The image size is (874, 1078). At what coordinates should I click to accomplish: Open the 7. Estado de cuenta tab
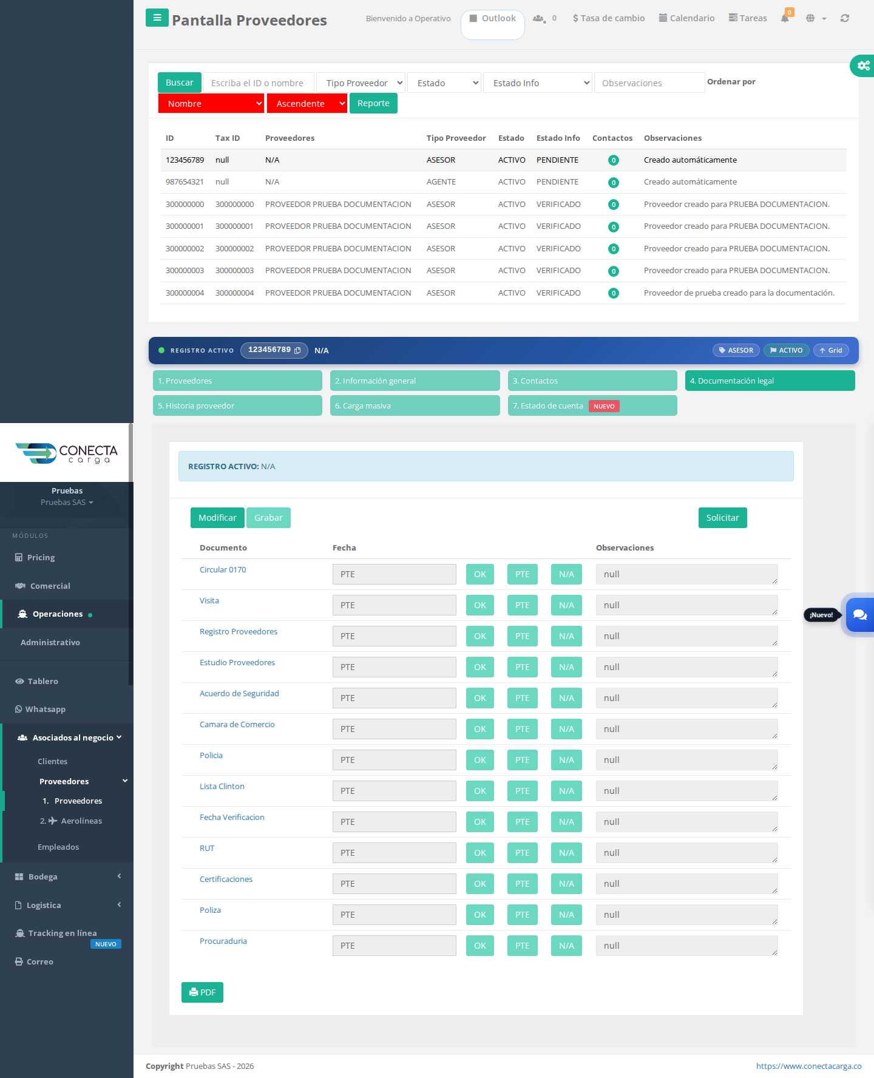tap(592, 405)
